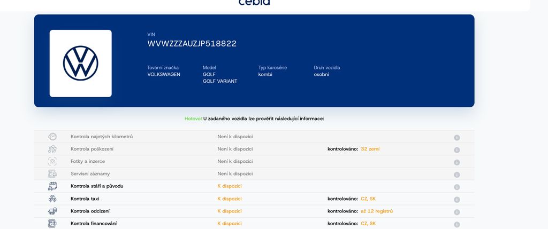The height and width of the screenshot is (229, 548).
Task: Click the Volkswagen logo thumbnail
Action: (x=80, y=64)
